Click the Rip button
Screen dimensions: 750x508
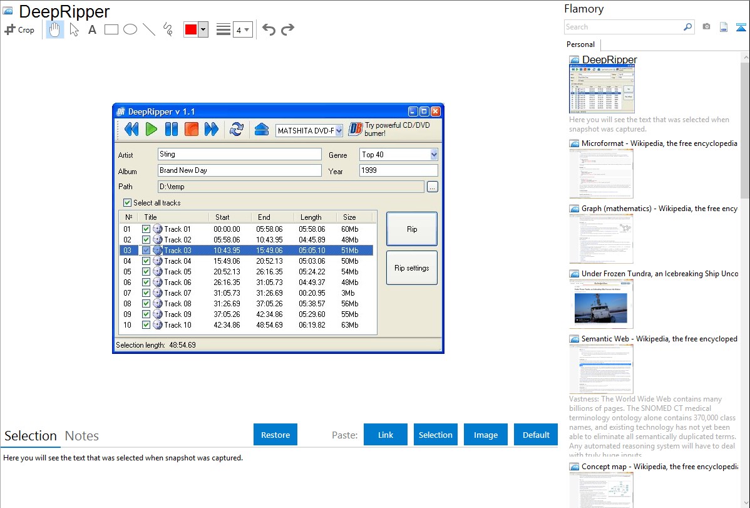[412, 229]
